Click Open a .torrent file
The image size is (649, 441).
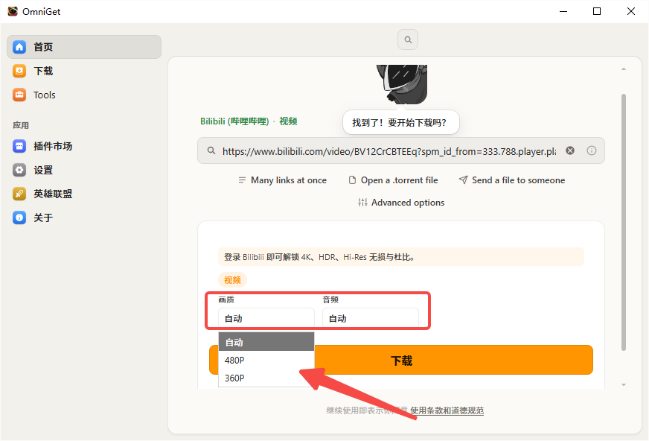coord(393,180)
